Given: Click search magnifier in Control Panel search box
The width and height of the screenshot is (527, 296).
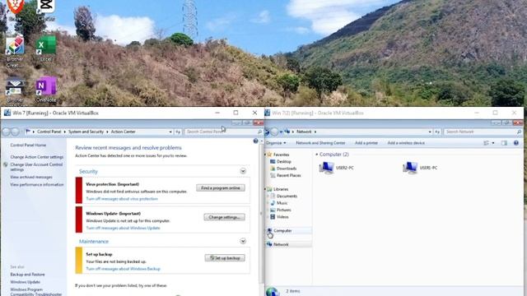Looking at the screenshot, I should point(259,132).
